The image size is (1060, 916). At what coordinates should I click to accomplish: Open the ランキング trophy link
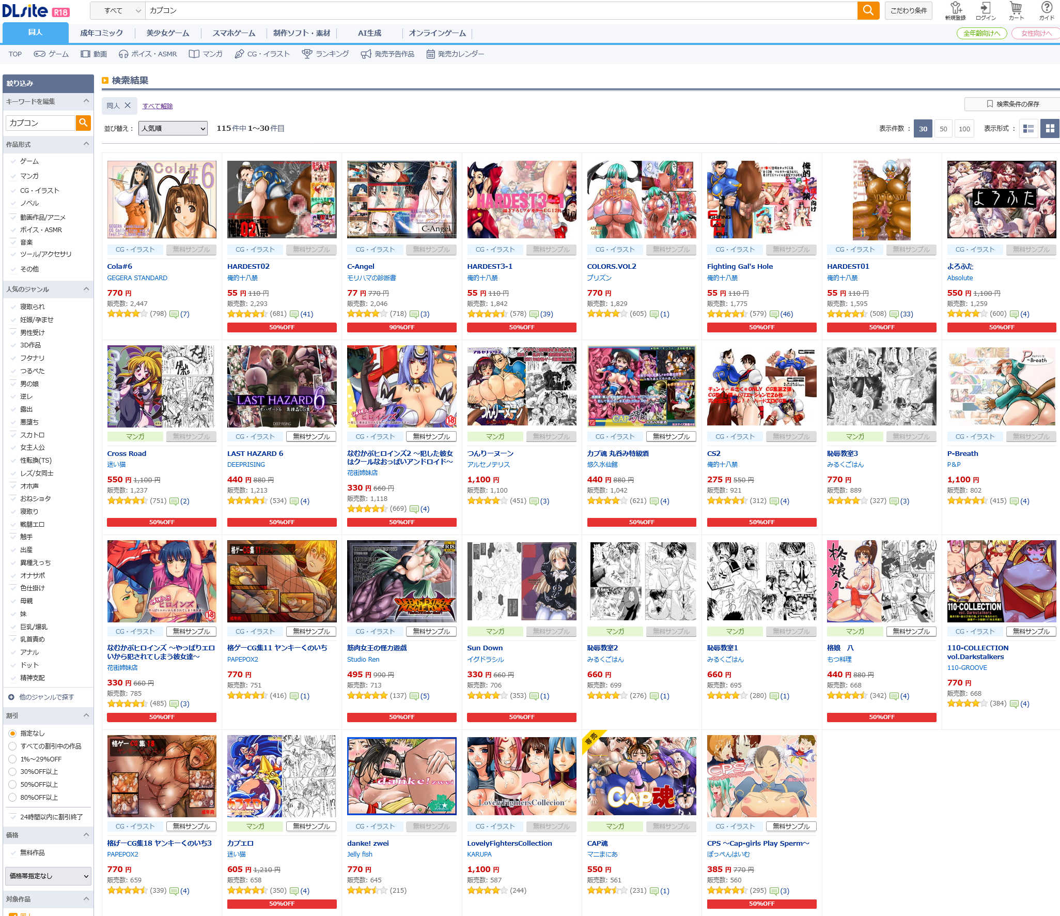(x=325, y=54)
